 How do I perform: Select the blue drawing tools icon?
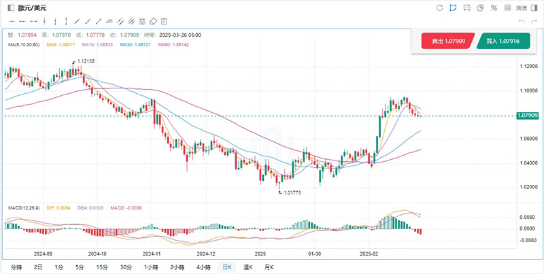(x=454, y=7)
